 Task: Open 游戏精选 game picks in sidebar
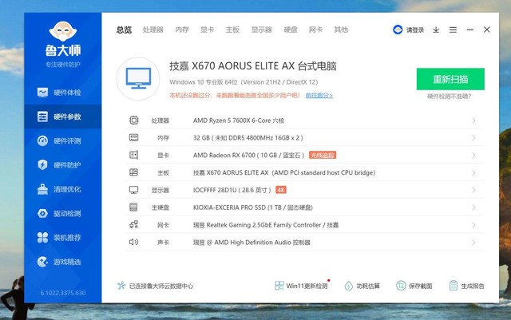coord(62,262)
